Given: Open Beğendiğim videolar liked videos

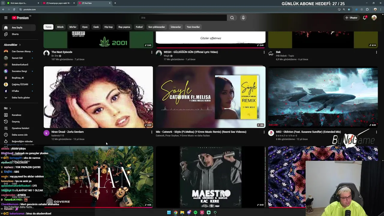Looking at the screenshot, I should pos(19,141).
